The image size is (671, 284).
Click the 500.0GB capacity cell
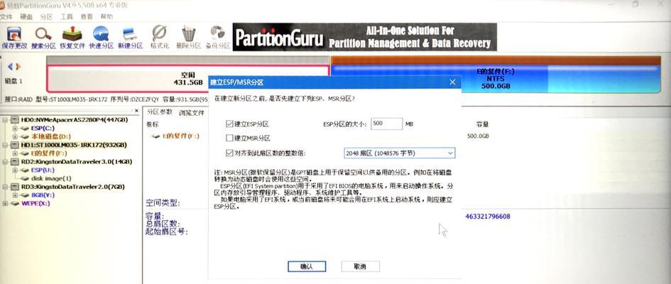478,136
